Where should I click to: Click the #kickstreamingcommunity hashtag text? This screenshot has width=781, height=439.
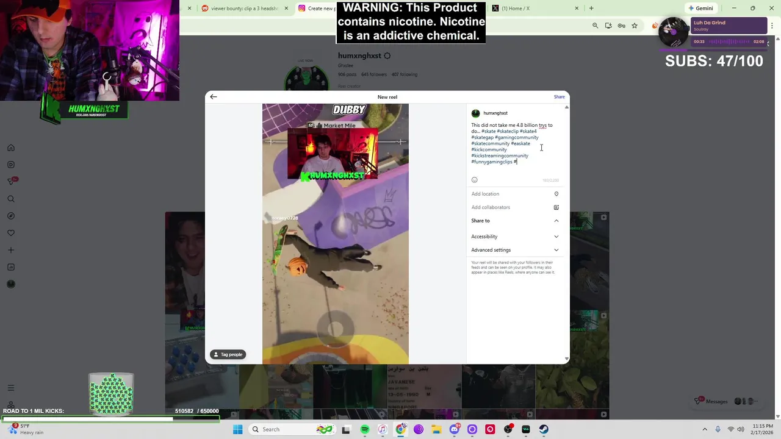point(500,155)
